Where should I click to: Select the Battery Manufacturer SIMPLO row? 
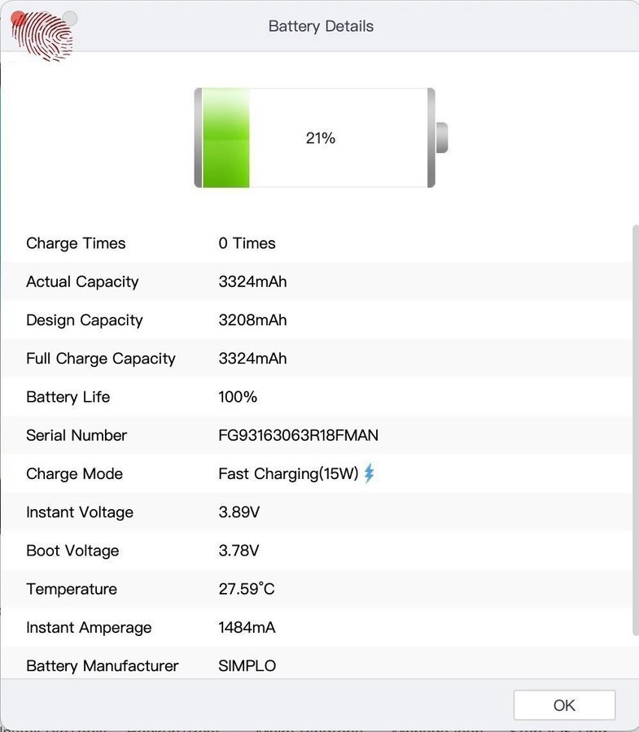[x=317, y=663]
